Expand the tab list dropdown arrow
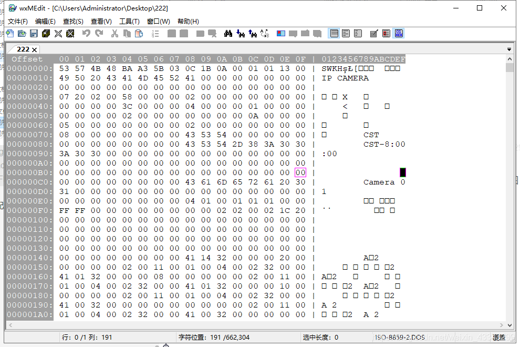Viewport: 520px width, 347px height. (x=509, y=49)
